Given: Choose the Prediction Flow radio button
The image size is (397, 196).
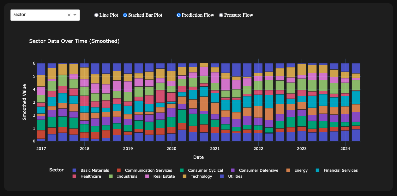Looking at the screenshot, I should tap(179, 15).
